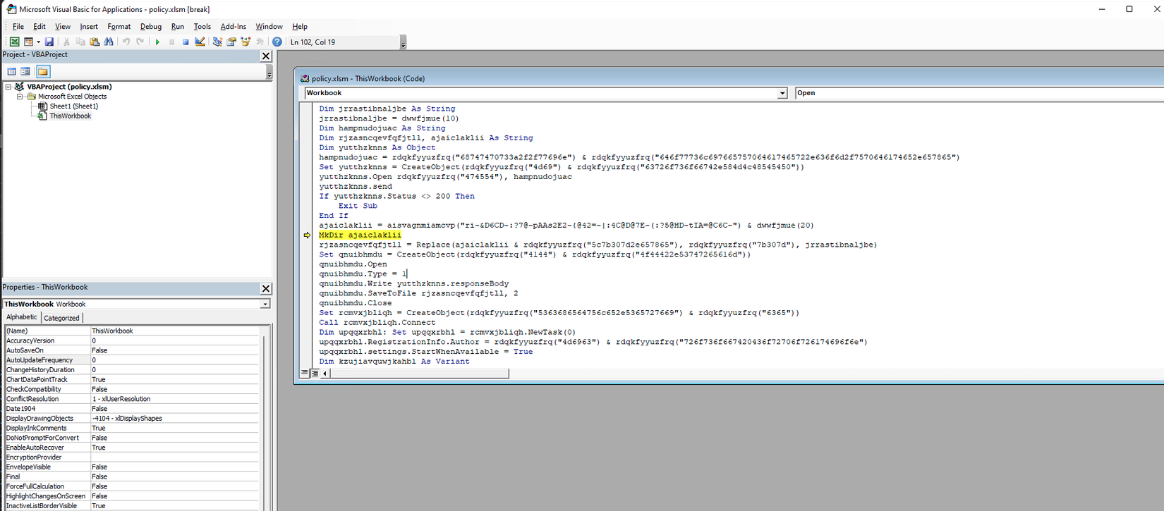1164x511 pixels.
Task: Open the Add-Ins menu
Action: tap(234, 27)
